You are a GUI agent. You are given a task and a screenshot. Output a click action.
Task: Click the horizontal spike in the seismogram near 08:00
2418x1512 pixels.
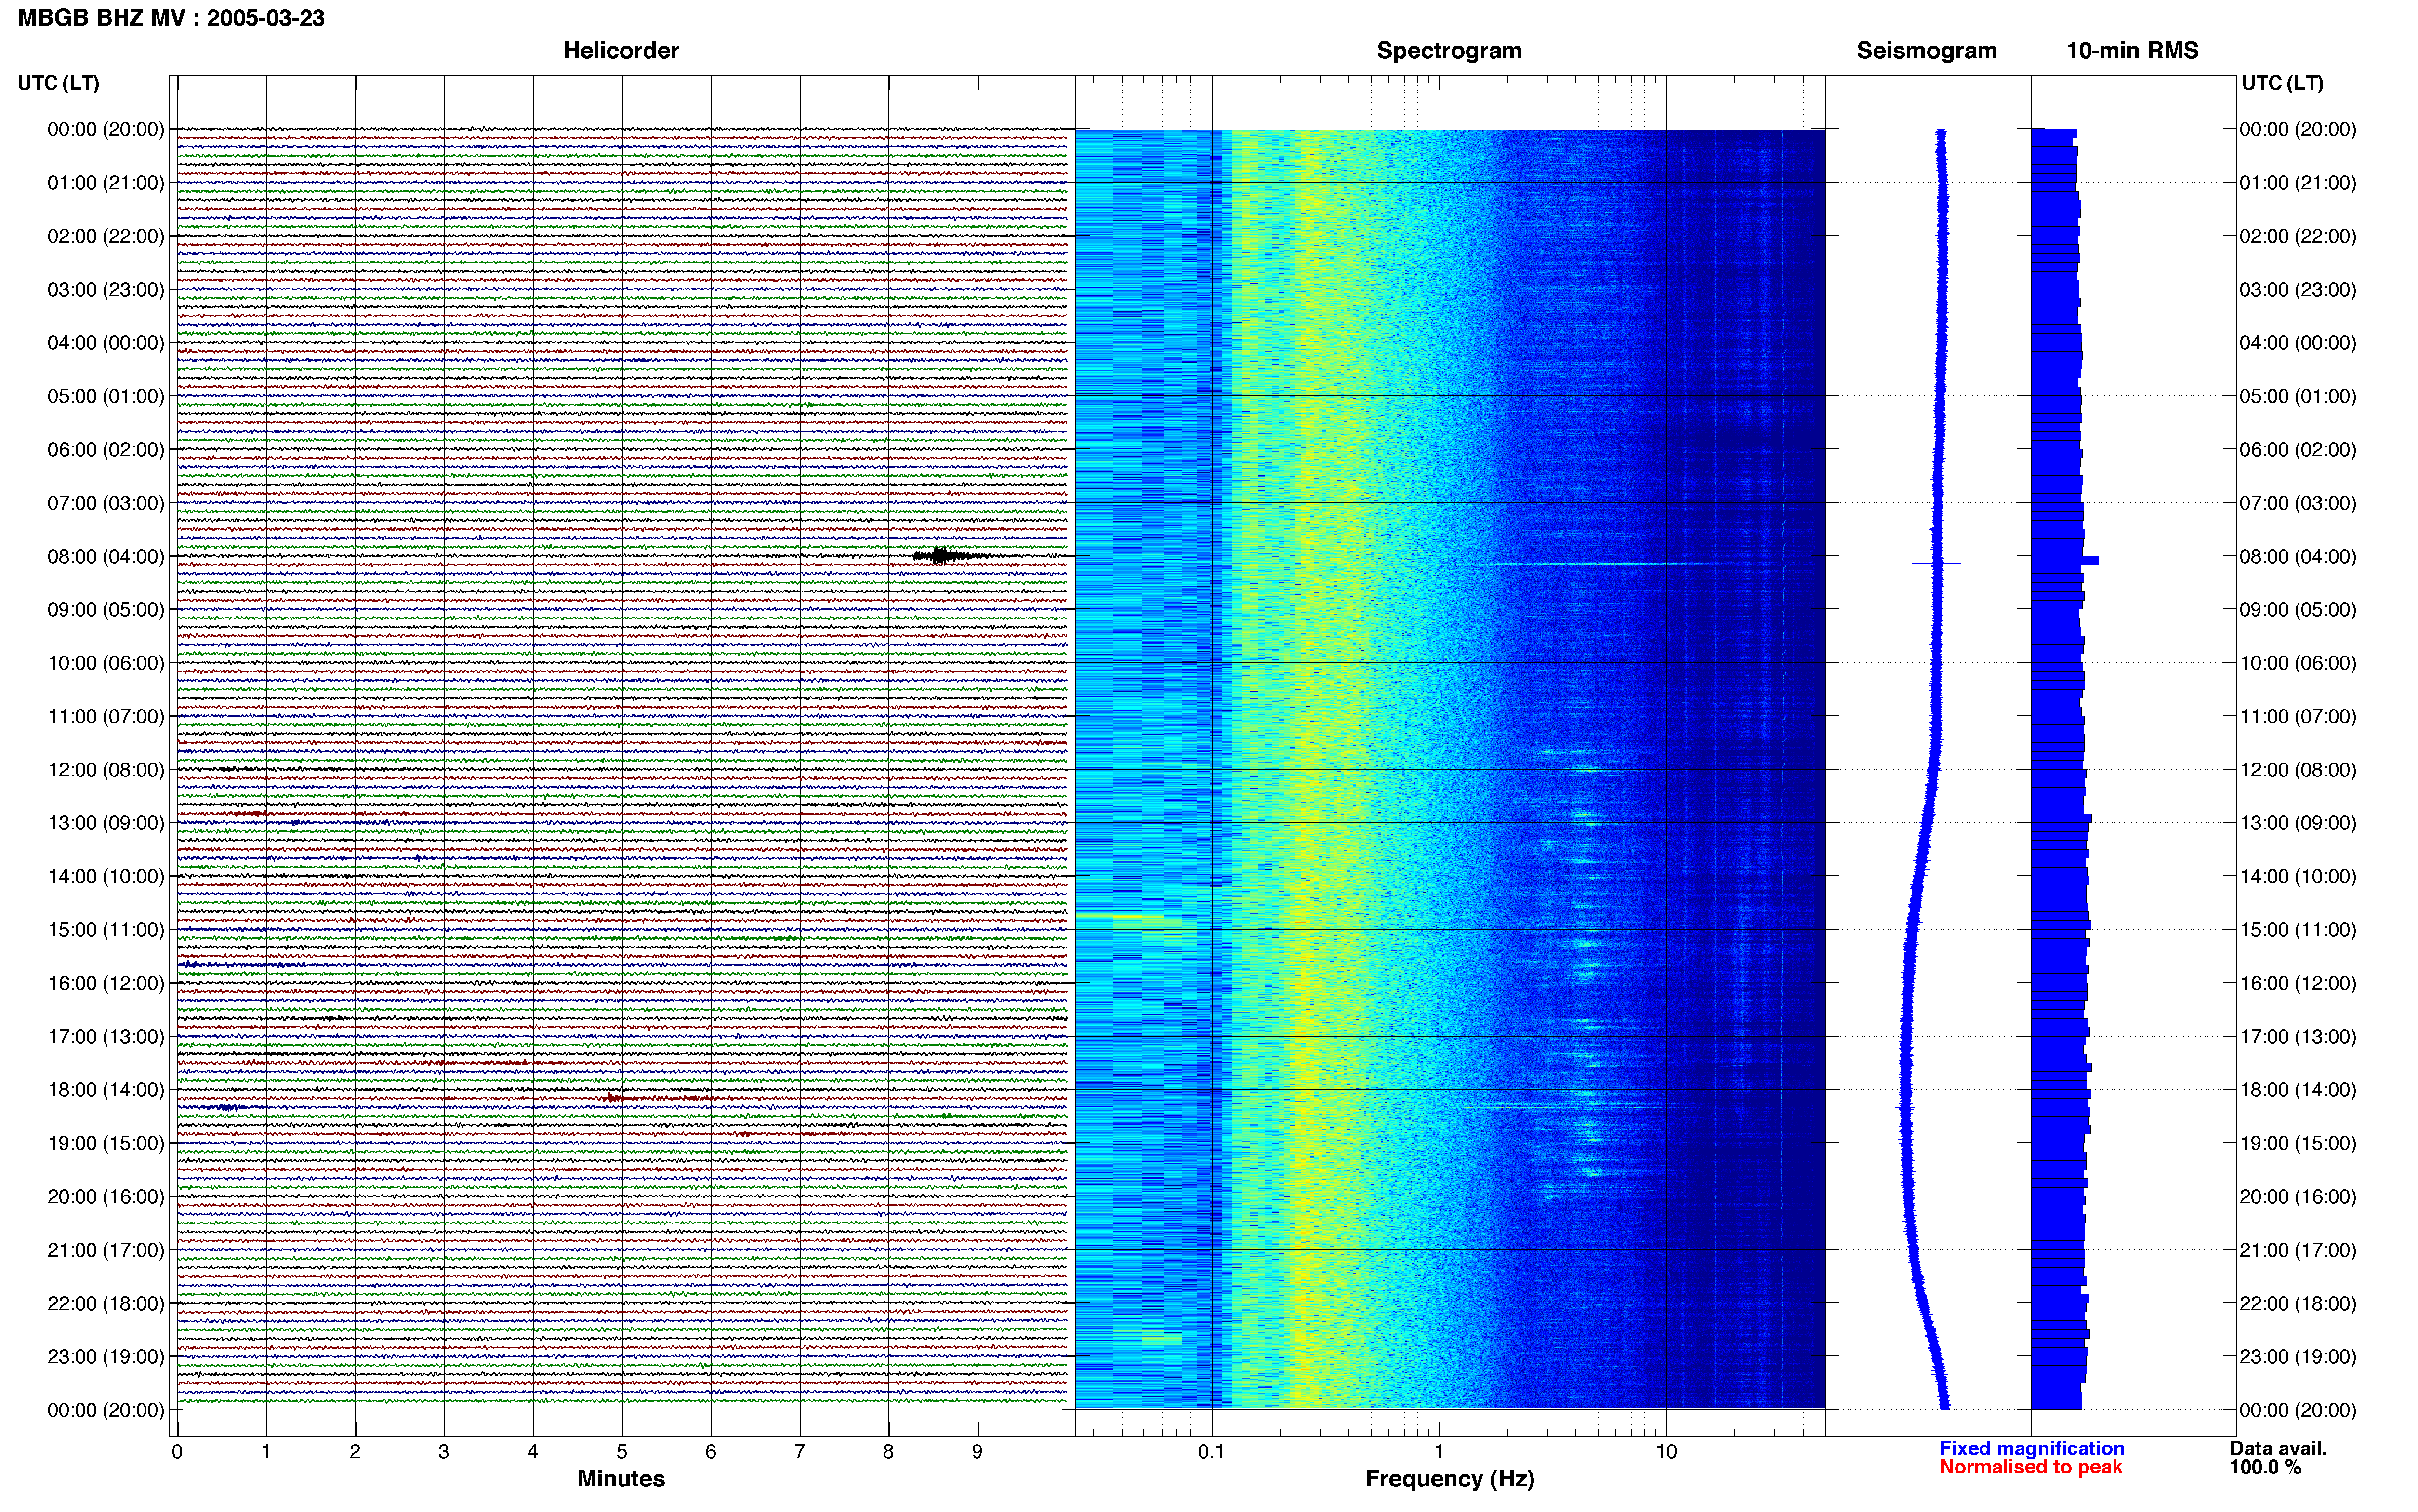click(1937, 563)
